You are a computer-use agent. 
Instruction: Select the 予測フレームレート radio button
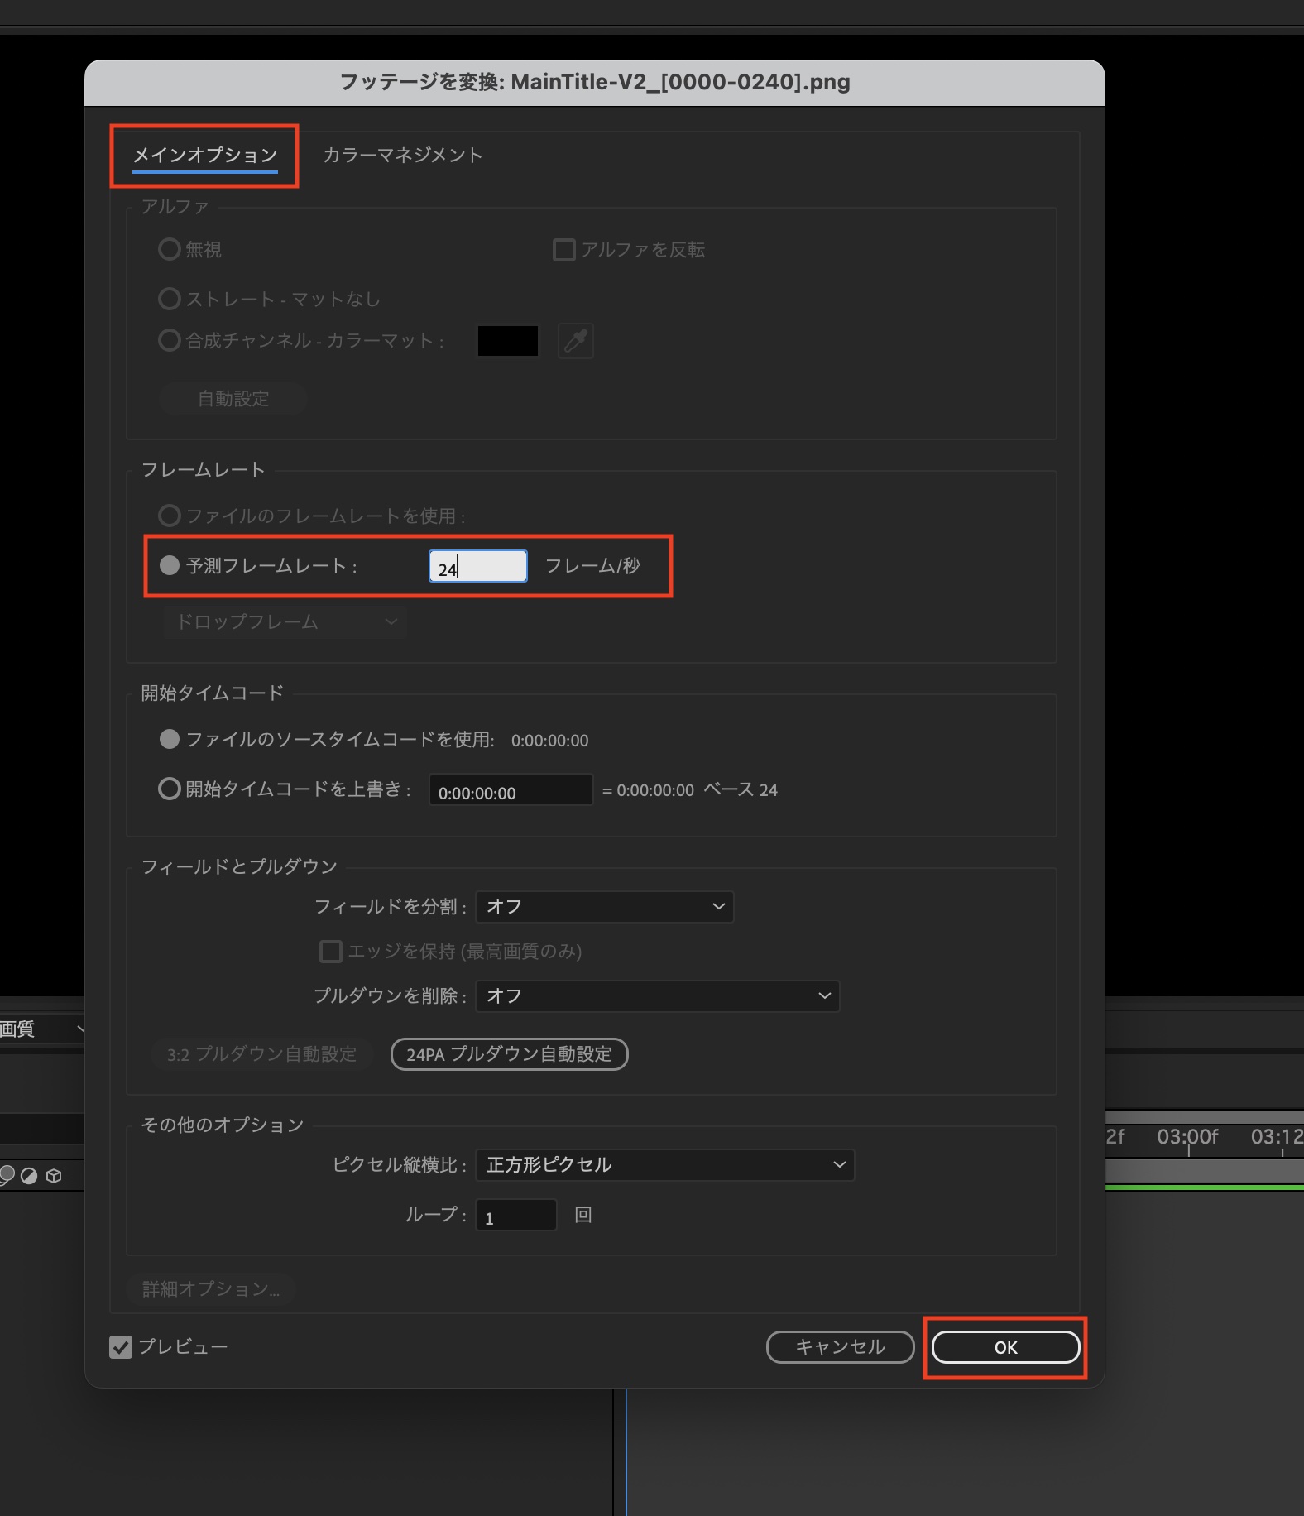[170, 565]
